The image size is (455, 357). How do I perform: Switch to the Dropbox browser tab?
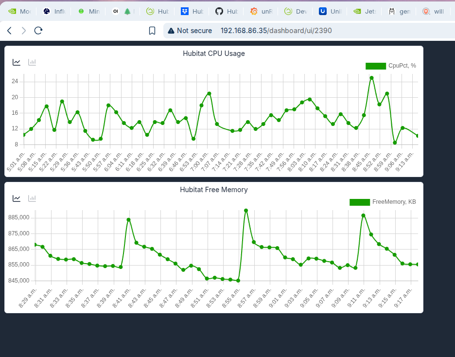(x=192, y=11)
